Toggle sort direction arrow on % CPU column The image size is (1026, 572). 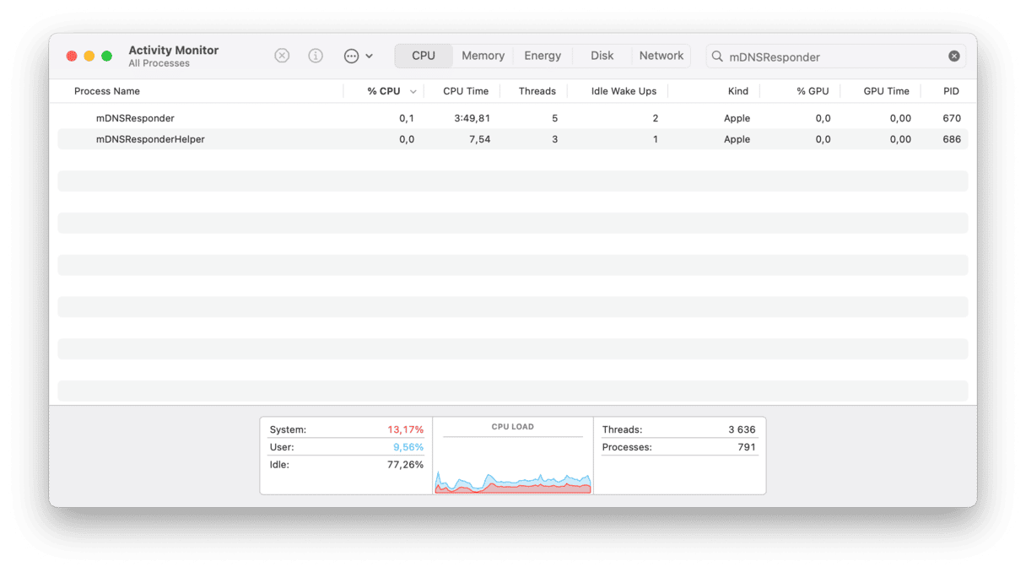413,92
